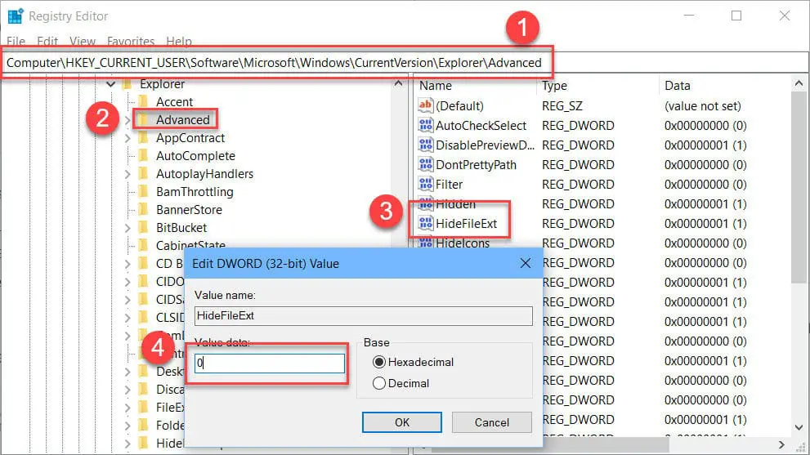Click the CabinetState folder icon

tap(144, 245)
